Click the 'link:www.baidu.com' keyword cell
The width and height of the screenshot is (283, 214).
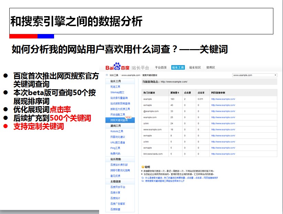click(x=153, y=154)
